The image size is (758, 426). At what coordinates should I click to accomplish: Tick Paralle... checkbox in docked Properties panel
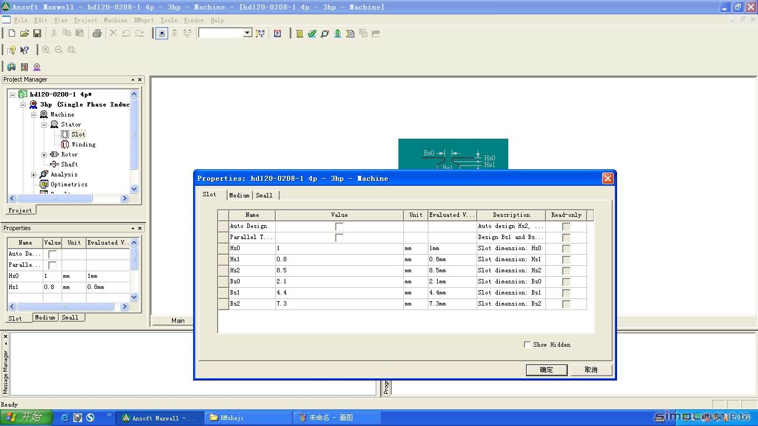[52, 265]
